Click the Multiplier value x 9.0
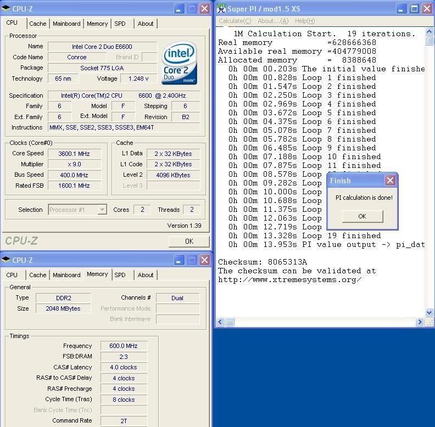 (x=74, y=164)
